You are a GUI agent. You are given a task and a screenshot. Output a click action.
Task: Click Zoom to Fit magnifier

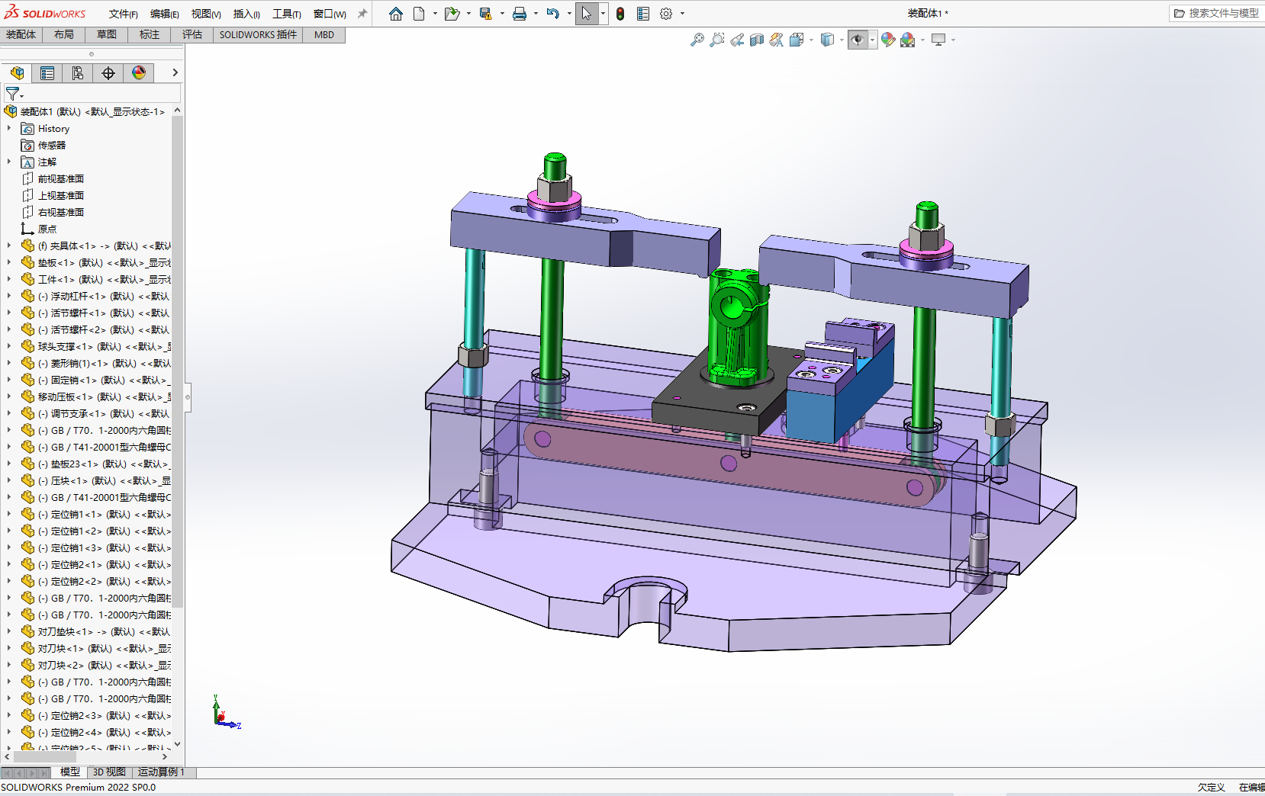(x=697, y=40)
